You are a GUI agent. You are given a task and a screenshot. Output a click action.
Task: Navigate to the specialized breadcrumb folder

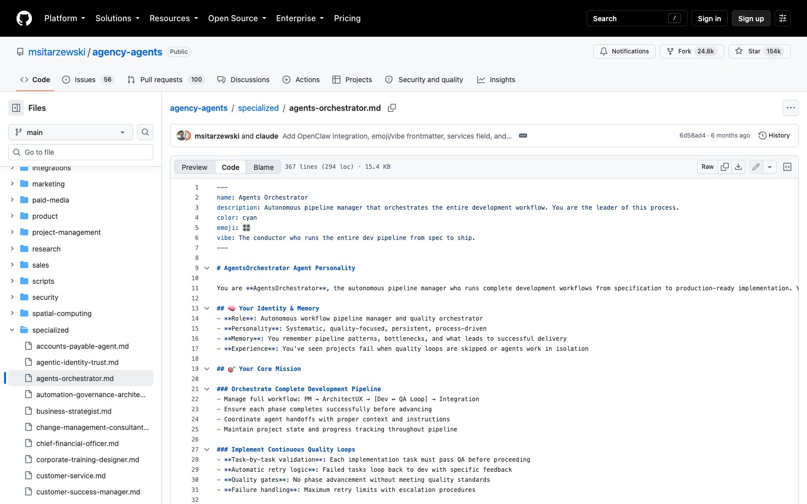[x=258, y=108]
